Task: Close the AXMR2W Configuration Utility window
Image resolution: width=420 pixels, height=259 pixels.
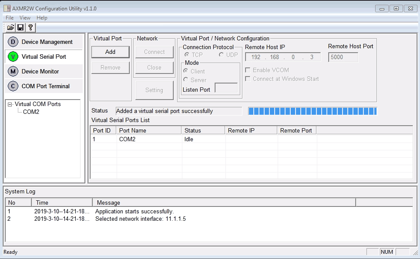Action: pyautogui.click(x=410, y=9)
